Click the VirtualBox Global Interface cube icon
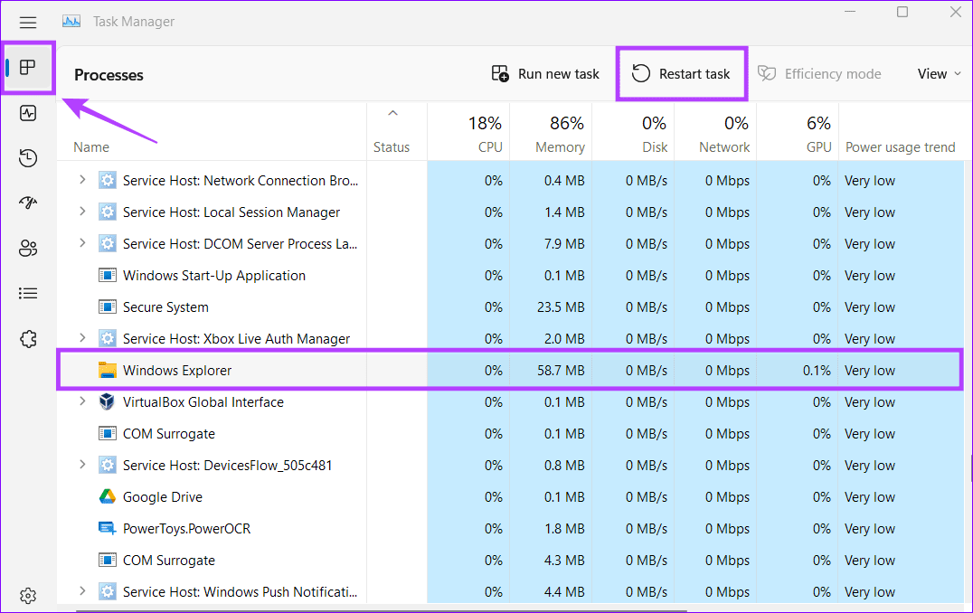This screenshot has width=973, height=613. point(107,401)
